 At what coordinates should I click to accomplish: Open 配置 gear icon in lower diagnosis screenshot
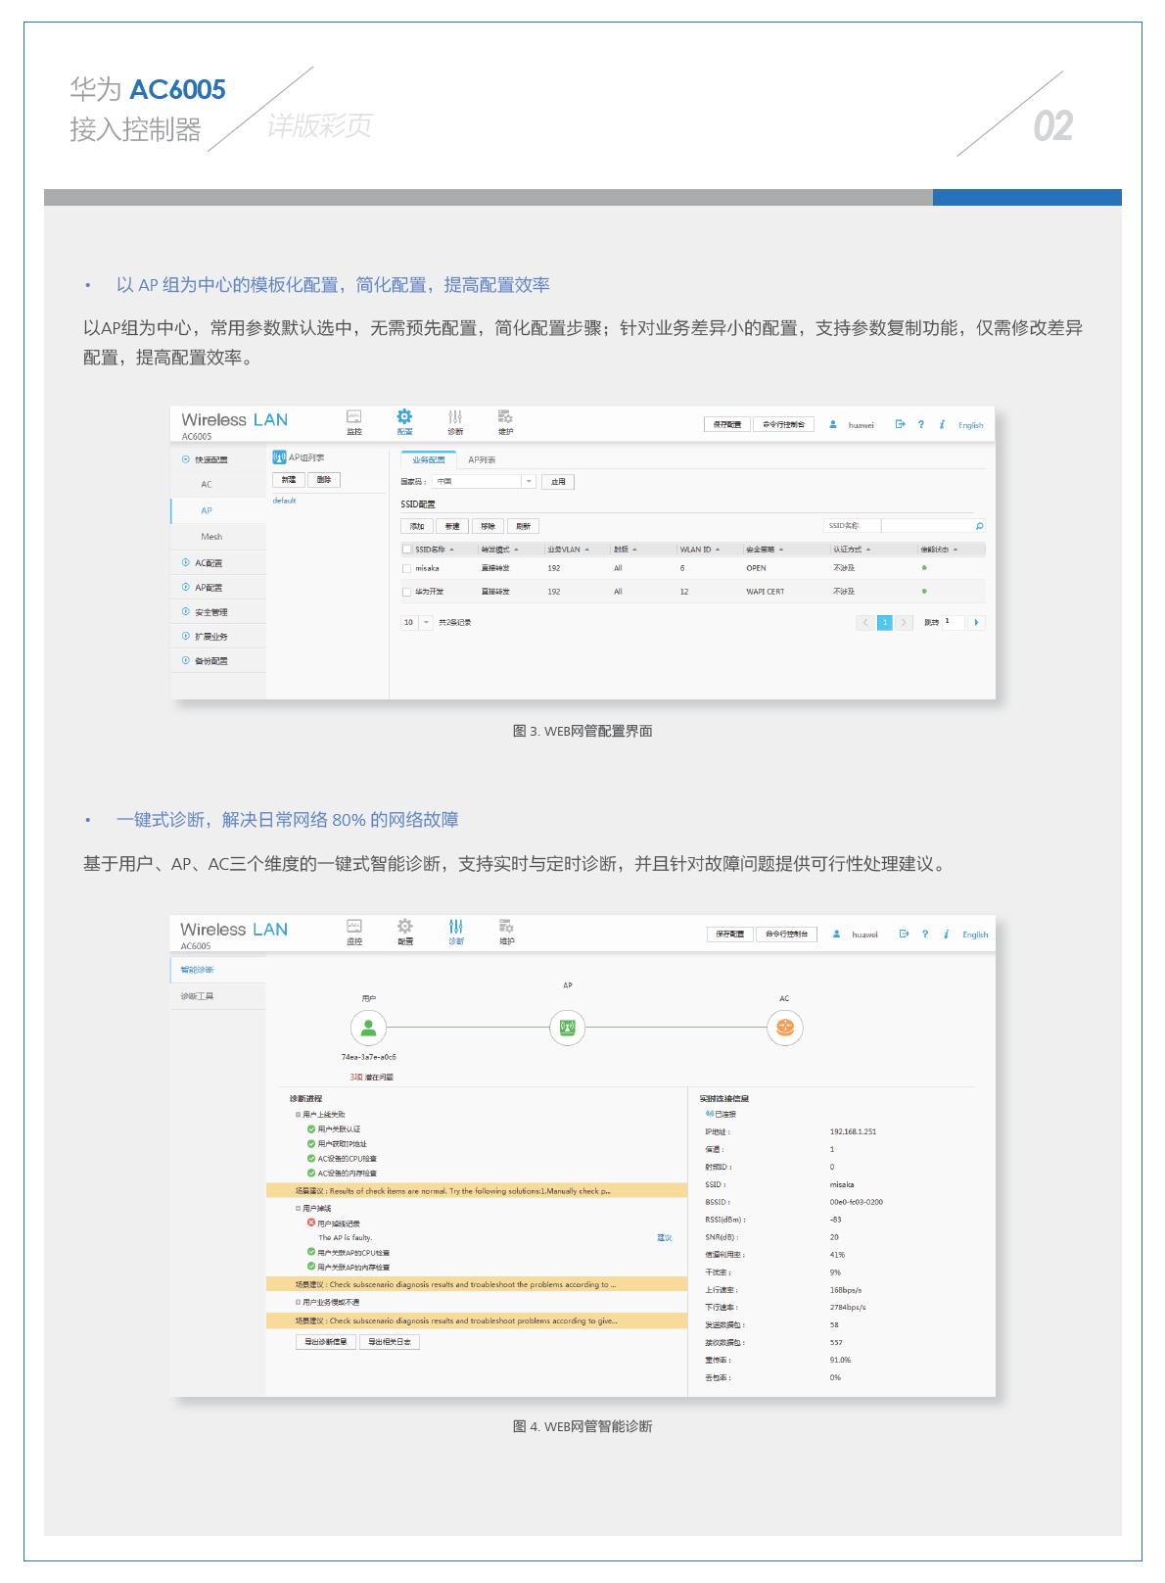pos(404,926)
